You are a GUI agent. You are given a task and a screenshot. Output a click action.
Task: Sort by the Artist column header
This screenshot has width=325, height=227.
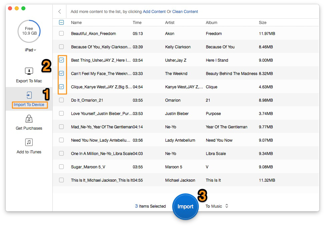(x=170, y=23)
